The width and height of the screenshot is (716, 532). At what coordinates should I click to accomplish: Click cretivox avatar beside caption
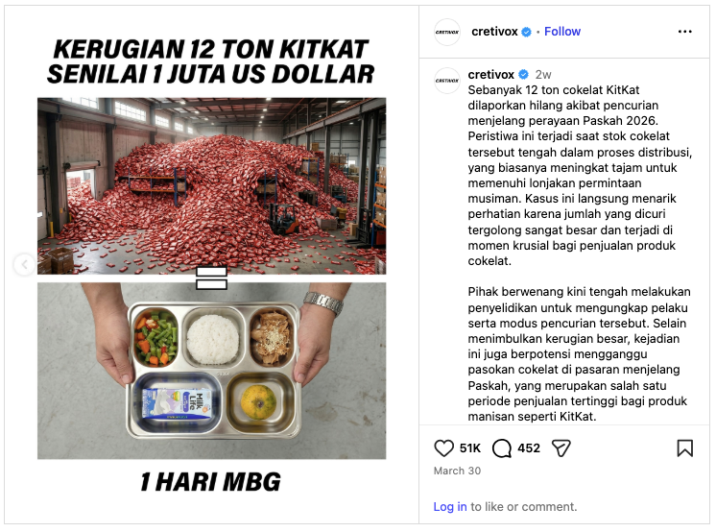click(447, 81)
